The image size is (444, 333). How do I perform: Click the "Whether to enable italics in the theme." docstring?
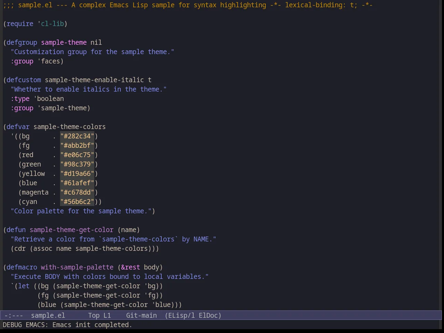(88, 89)
